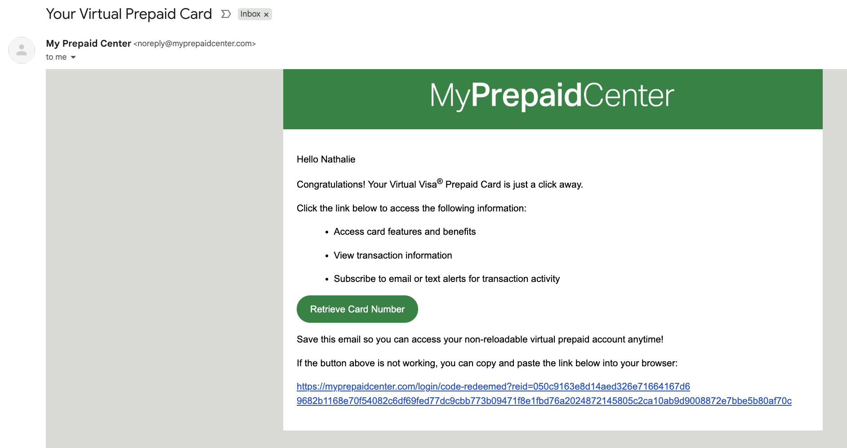Click the importance marker beside the subject
847x448 pixels.
[x=226, y=14]
